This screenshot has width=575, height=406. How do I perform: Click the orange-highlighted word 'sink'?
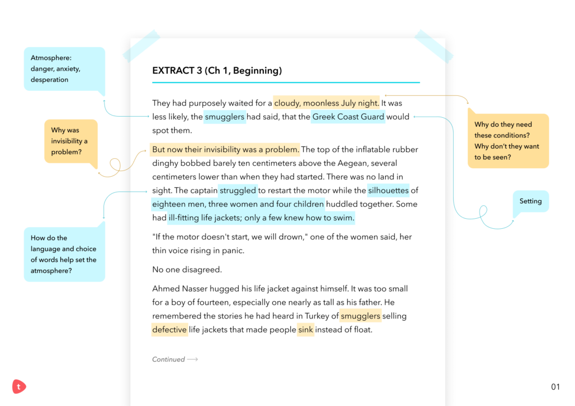(305, 330)
